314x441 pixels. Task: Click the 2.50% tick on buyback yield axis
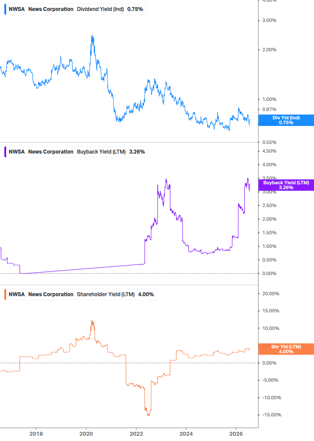coord(269,206)
